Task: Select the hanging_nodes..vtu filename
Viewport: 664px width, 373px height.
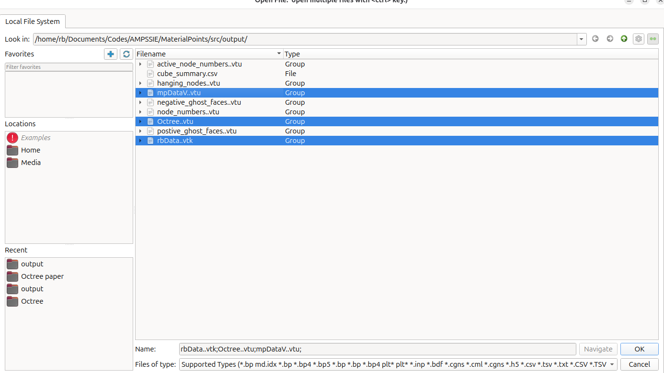Action: 189,83
